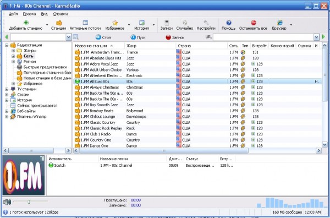This screenshot has width=330, height=218.
Task: Show Active Streams (Активные потоки)
Action: (85, 23)
